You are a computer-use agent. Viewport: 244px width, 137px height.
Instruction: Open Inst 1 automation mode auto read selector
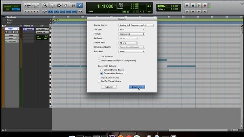[13, 41]
